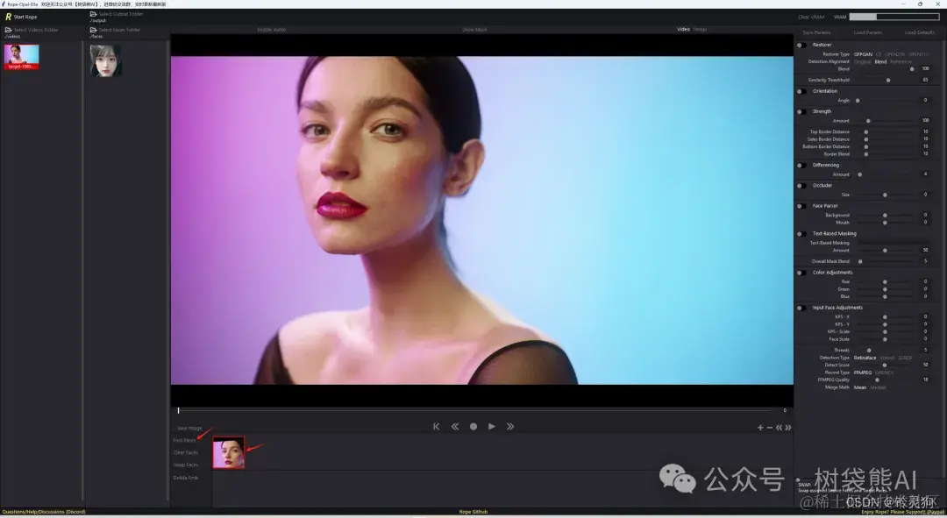Click Clear Faces button
947x518 pixels.
(x=185, y=452)
